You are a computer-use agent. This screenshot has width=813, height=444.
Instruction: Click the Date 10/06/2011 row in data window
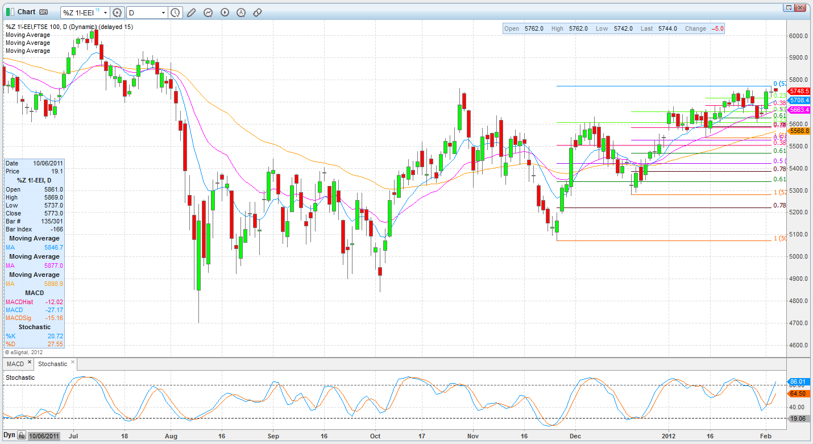click(x=34, y=163)
